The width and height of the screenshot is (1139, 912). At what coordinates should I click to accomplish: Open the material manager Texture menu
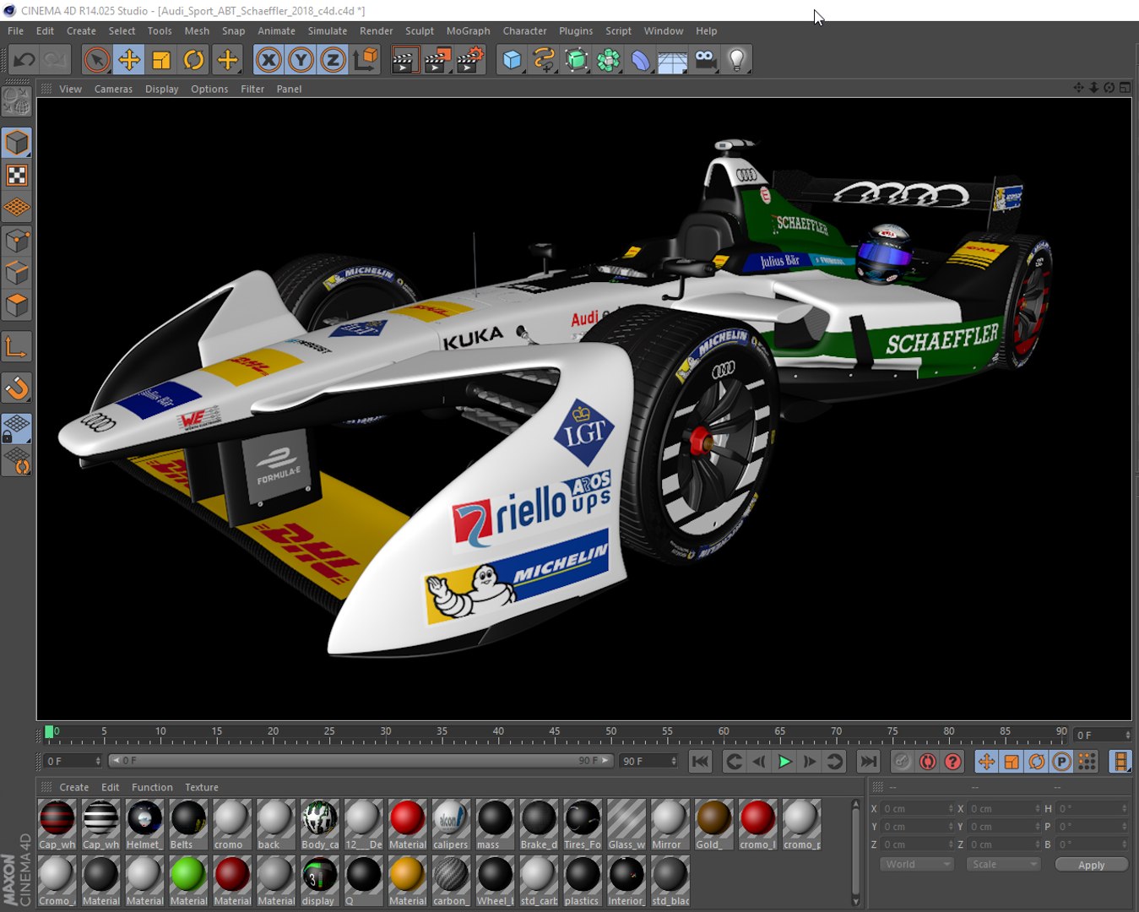pos(201,788)
